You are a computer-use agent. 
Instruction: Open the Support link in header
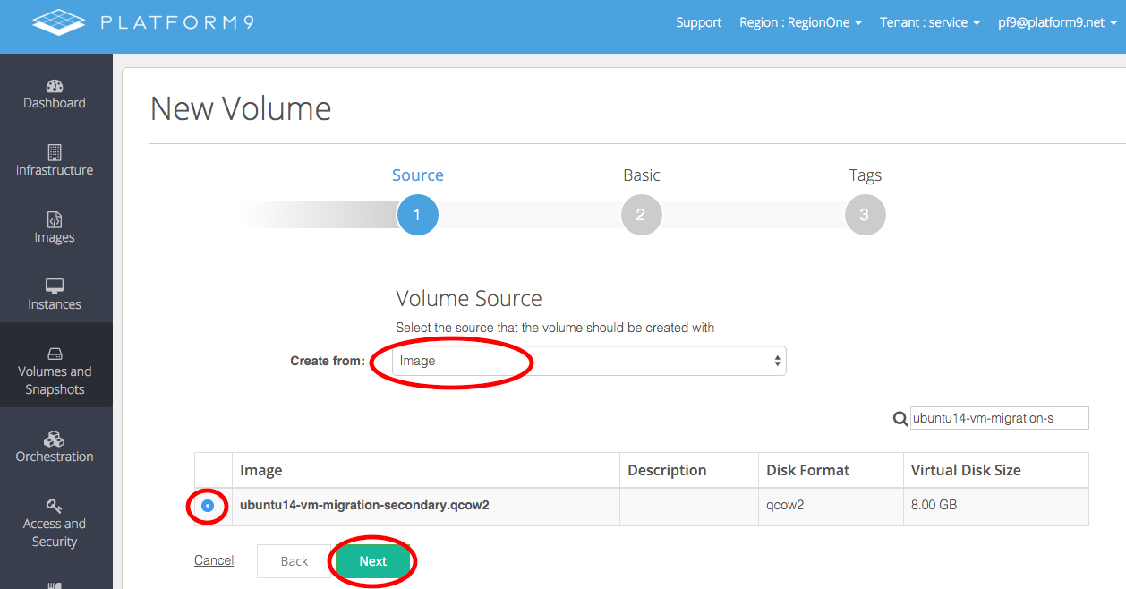698,22
